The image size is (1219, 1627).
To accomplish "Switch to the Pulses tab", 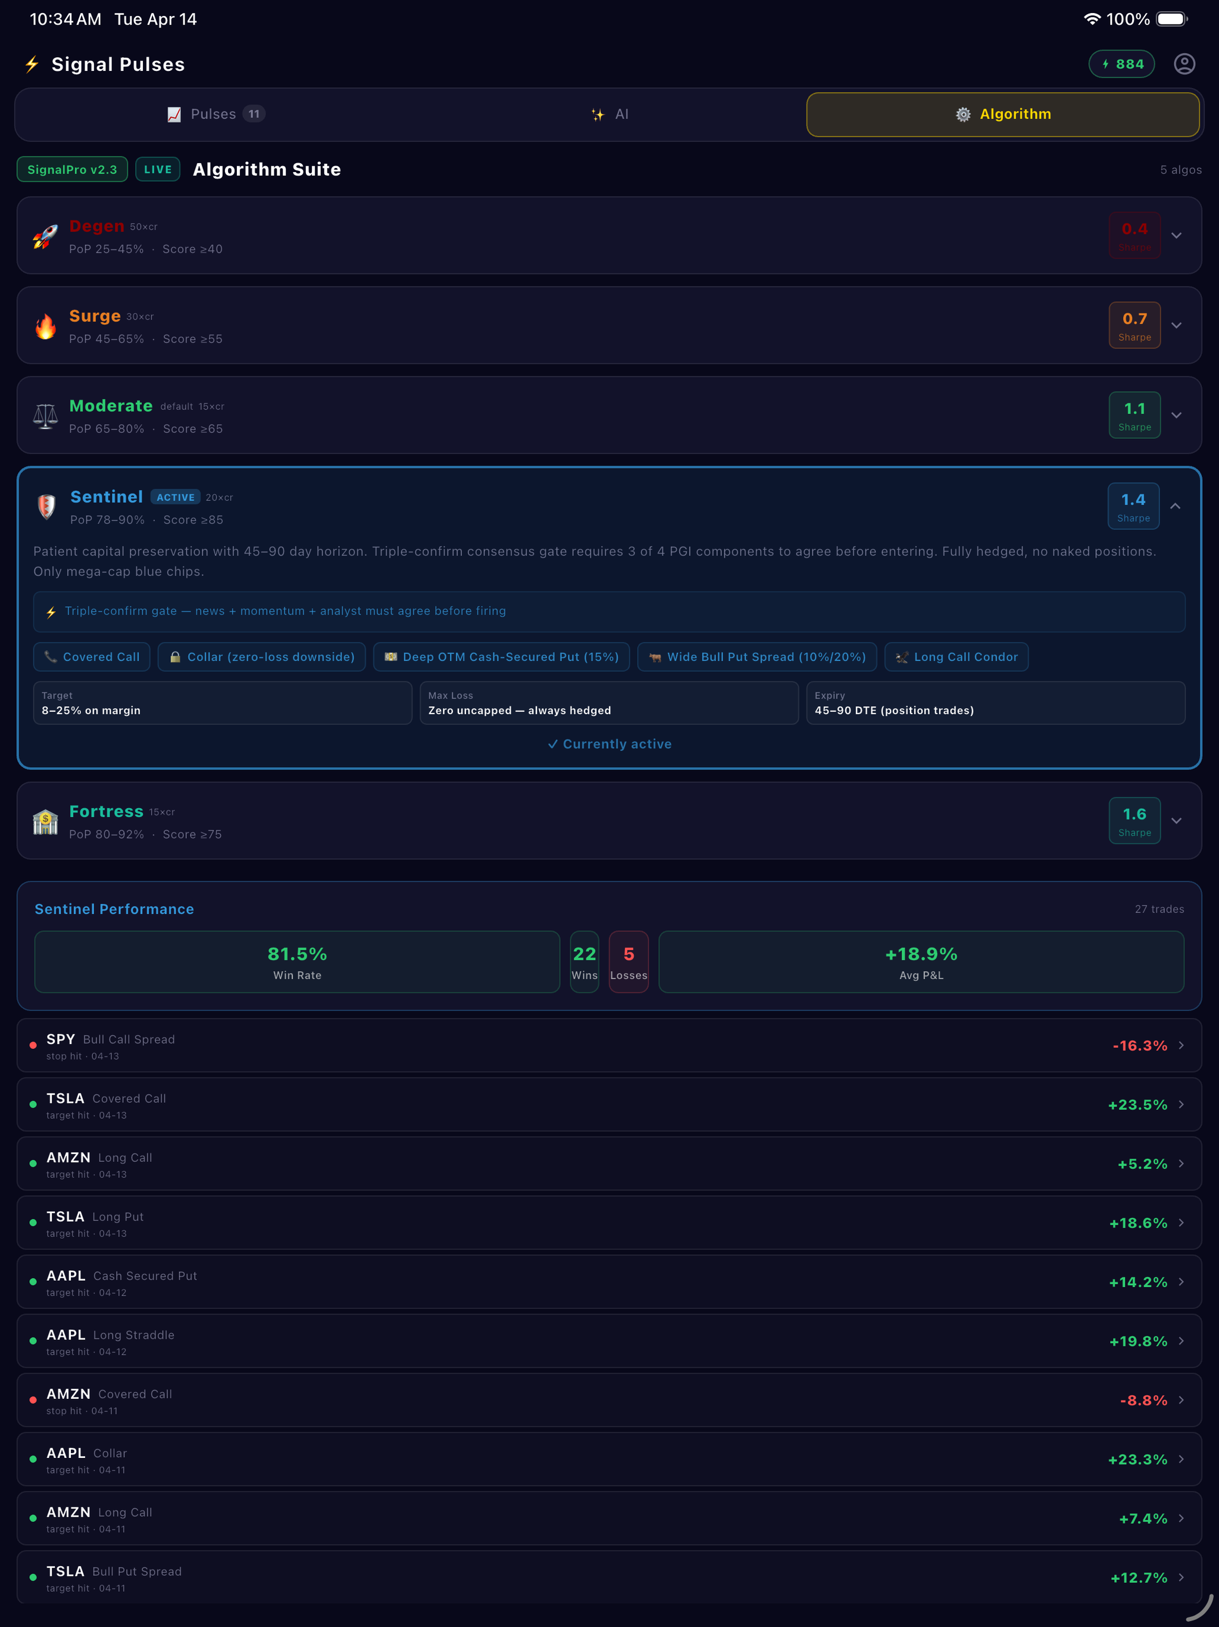I will point(215,114).
